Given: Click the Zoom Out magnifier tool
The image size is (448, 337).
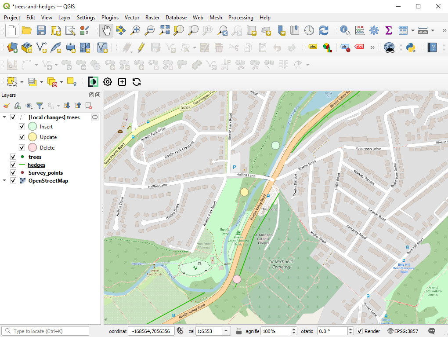Looking at the screenshot, I should [149, 30].
